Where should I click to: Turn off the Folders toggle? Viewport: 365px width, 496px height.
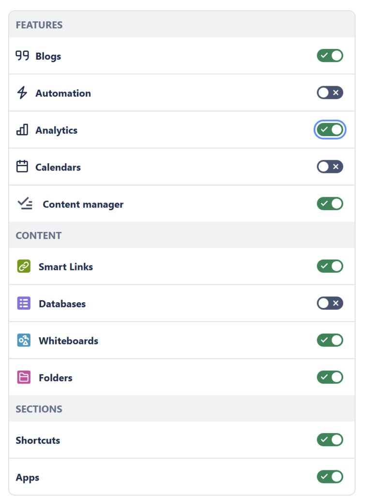pos(330,377)
